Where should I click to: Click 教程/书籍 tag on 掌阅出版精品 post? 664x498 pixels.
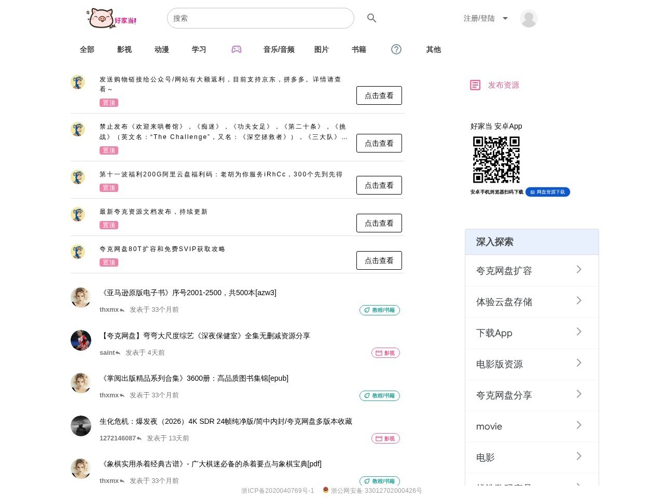(x=380, y=396)
